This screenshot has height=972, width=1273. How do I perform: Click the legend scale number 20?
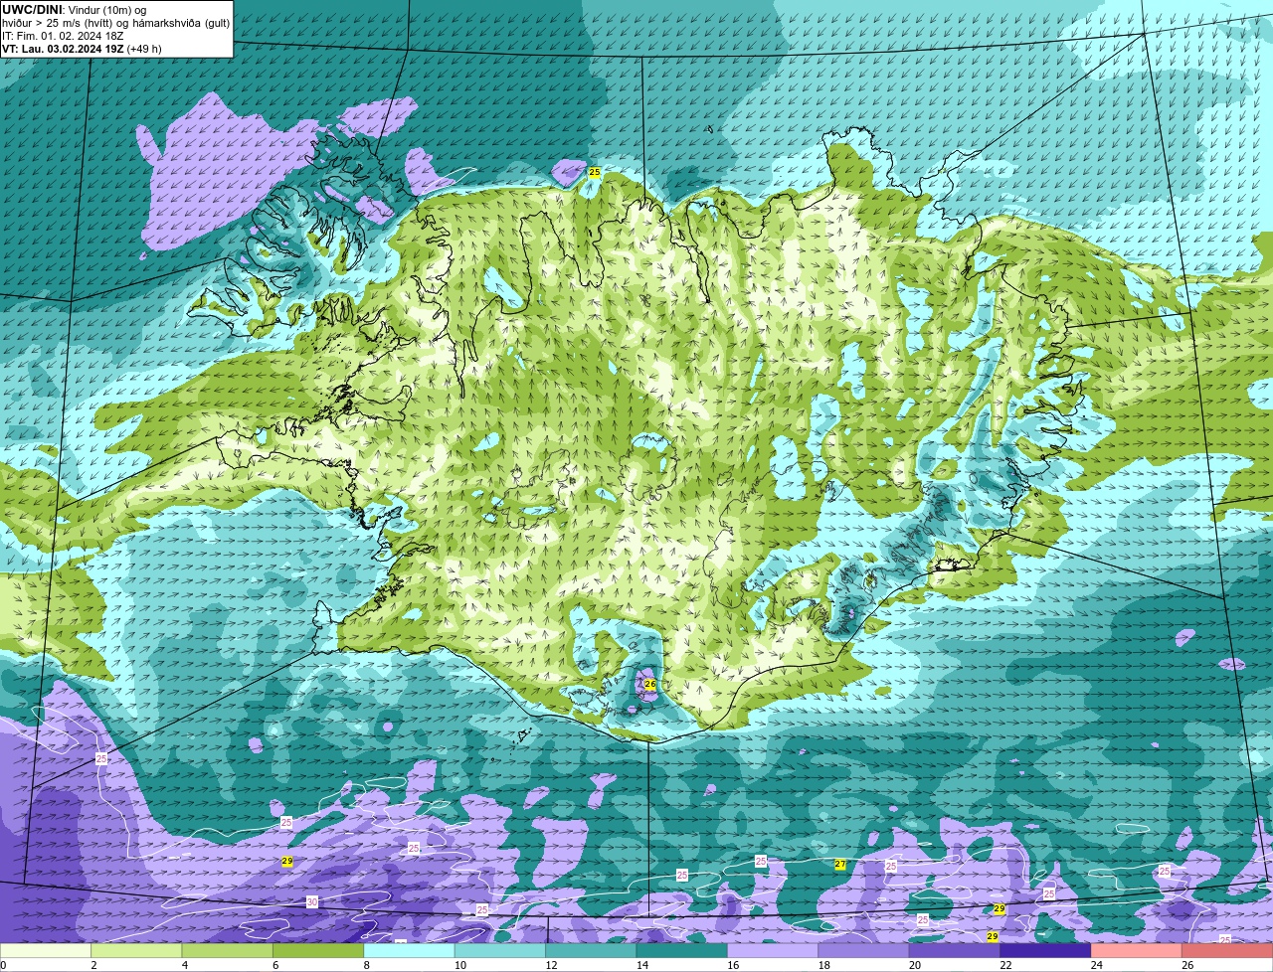[x=914, y=965]
